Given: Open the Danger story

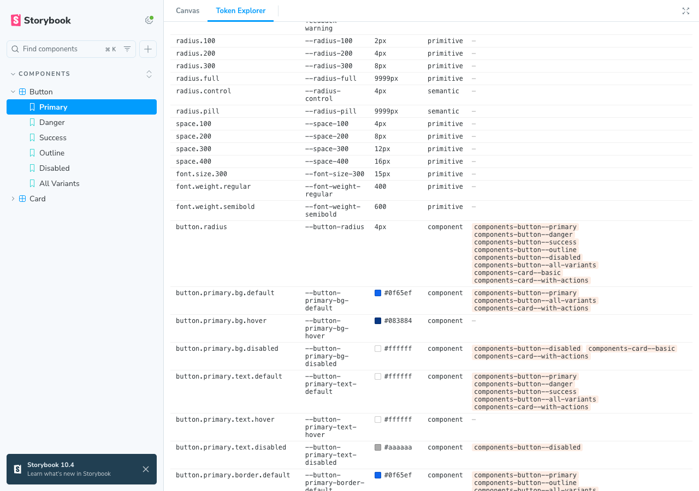Looking at the screenshot, I should point(81,122).
